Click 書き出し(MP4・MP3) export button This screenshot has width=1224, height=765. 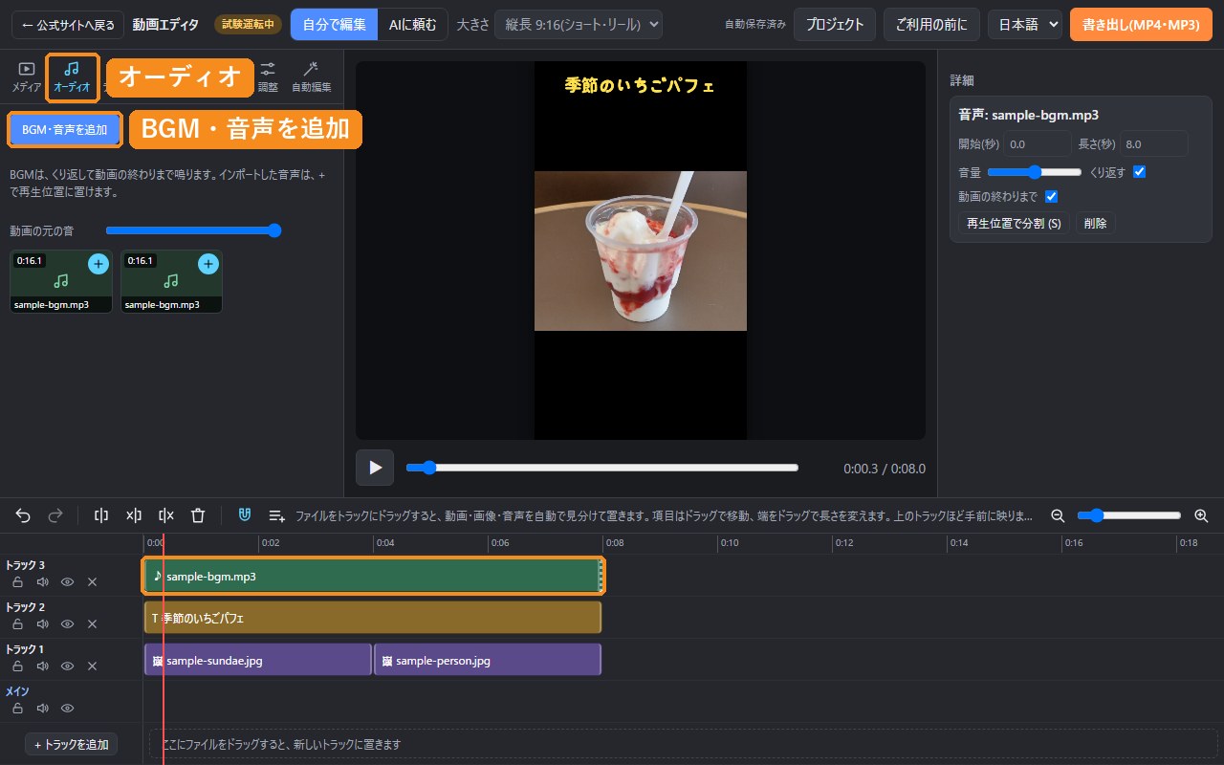click(x=1141, y=25)
